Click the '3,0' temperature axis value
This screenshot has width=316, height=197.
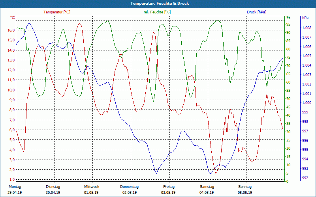click(12, 160)
